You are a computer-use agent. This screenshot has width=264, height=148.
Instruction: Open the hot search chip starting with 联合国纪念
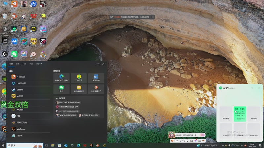click(89, 115)
